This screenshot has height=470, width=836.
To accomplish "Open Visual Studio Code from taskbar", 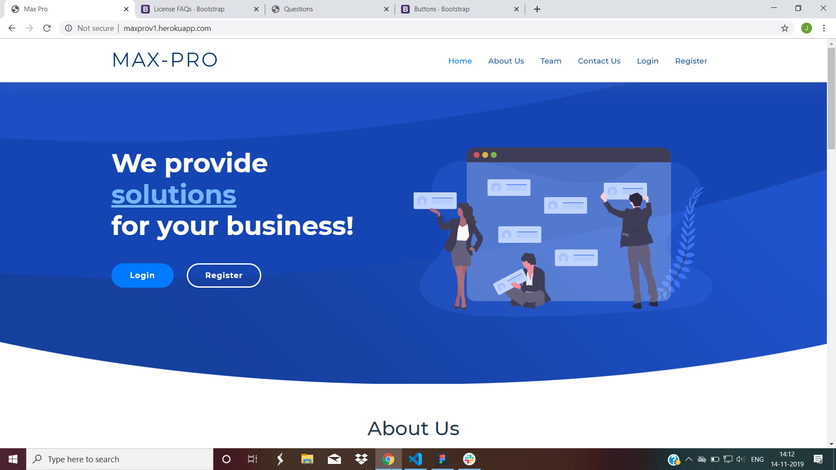I will pos(415,459).
